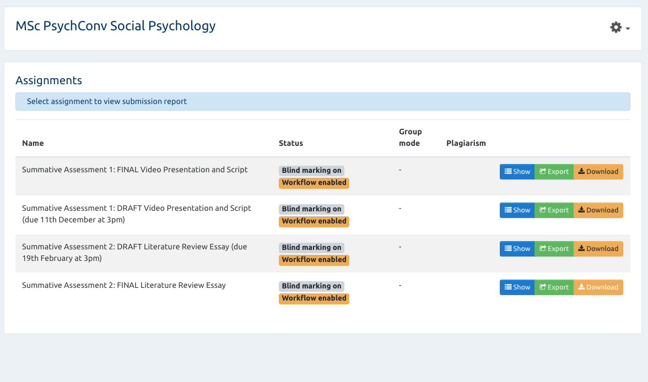Show submissions for DRAFT Video Presentation row
The width and height of the screenshot is (648, 382).
click(517, 210)
